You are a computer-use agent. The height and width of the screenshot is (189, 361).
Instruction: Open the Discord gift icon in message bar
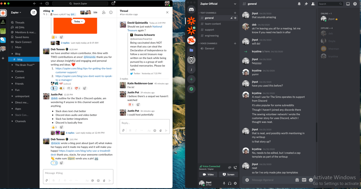point(297,180)
